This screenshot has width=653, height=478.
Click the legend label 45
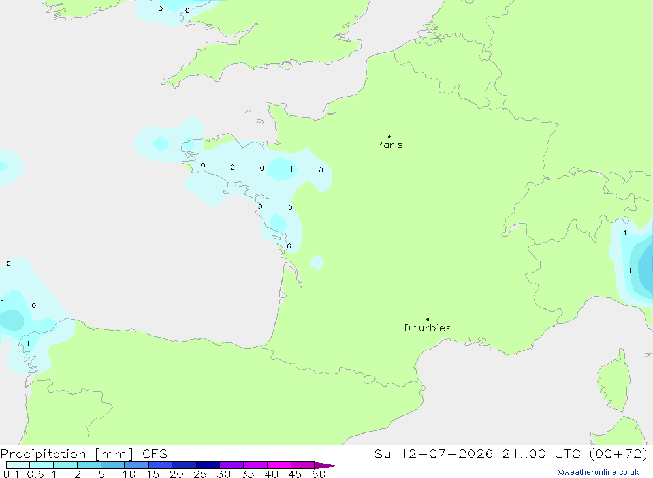(x=295, y=474)
